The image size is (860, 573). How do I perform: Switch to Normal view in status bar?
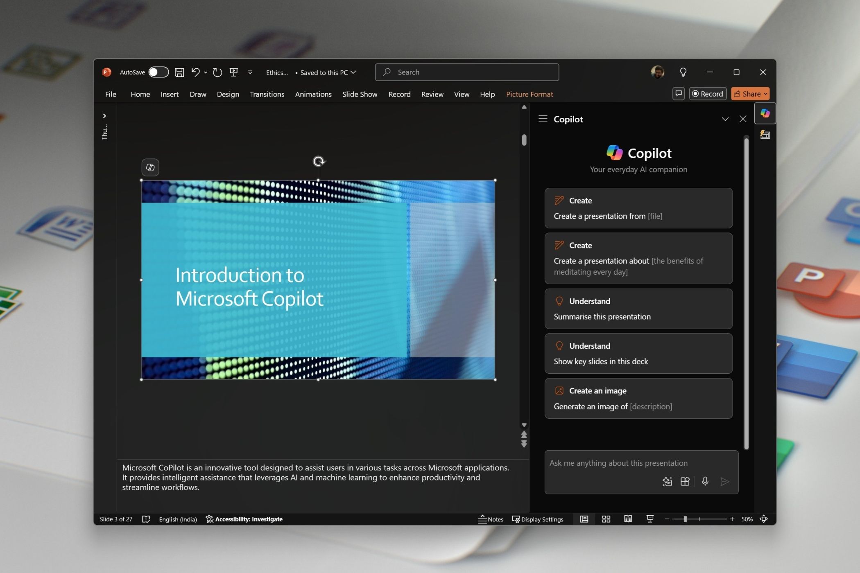584,519
